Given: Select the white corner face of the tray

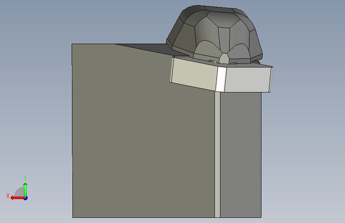Looking at the screenshot, I should tap(221, 79).
